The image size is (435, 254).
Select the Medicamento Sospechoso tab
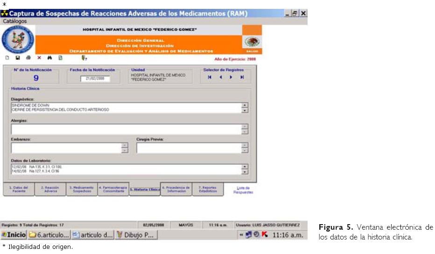[x=81, y=189]
